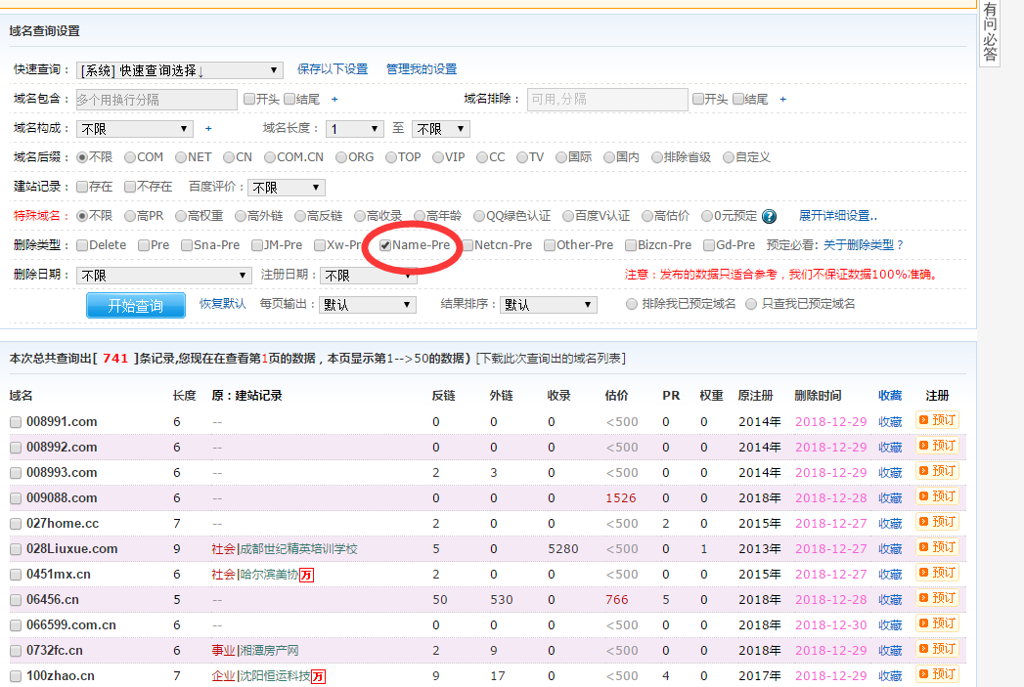Check the Gd-Pre checkbox
This screenshot has height=687, width=1024.
[709, 245]
